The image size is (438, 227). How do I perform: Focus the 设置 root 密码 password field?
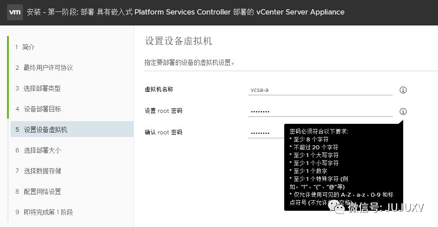(320, 111)
